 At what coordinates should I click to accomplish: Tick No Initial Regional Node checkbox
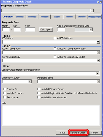(39, 93)
